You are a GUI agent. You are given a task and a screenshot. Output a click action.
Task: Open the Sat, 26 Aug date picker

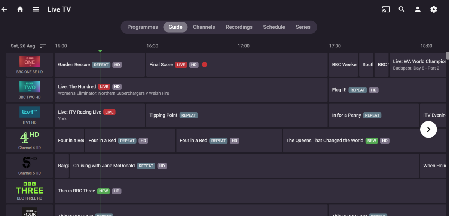coord(23,46)
